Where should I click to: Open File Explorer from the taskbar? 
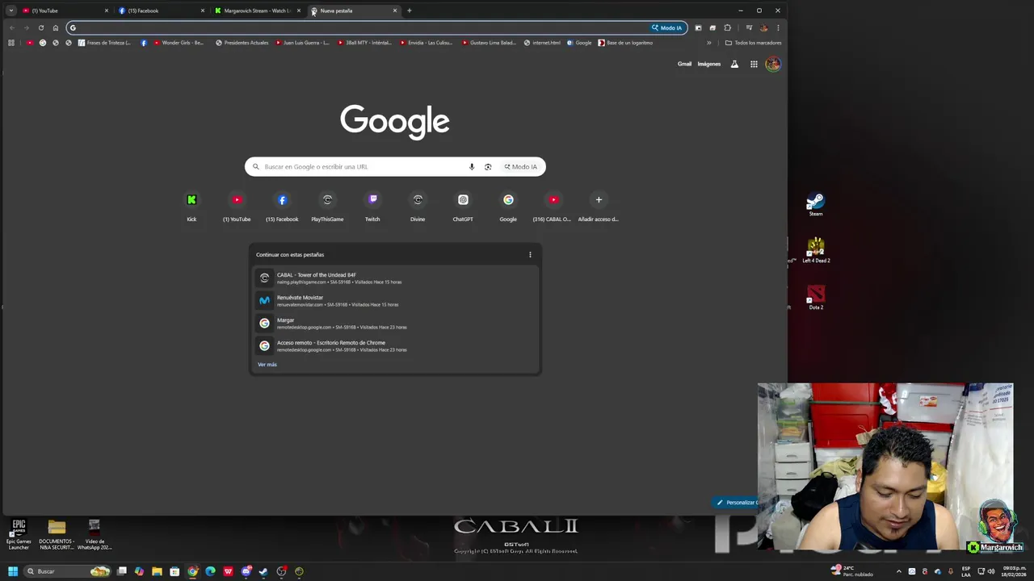coord(157,571)
